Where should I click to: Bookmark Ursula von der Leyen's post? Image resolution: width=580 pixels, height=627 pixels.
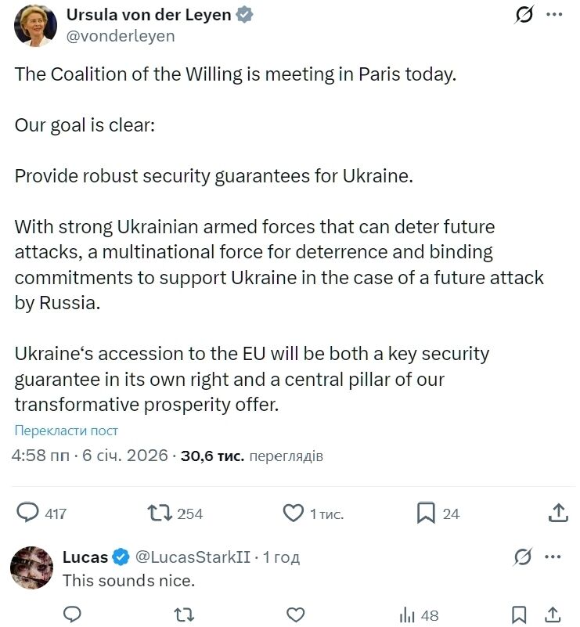pyautogui.click(x=426, y=513)
